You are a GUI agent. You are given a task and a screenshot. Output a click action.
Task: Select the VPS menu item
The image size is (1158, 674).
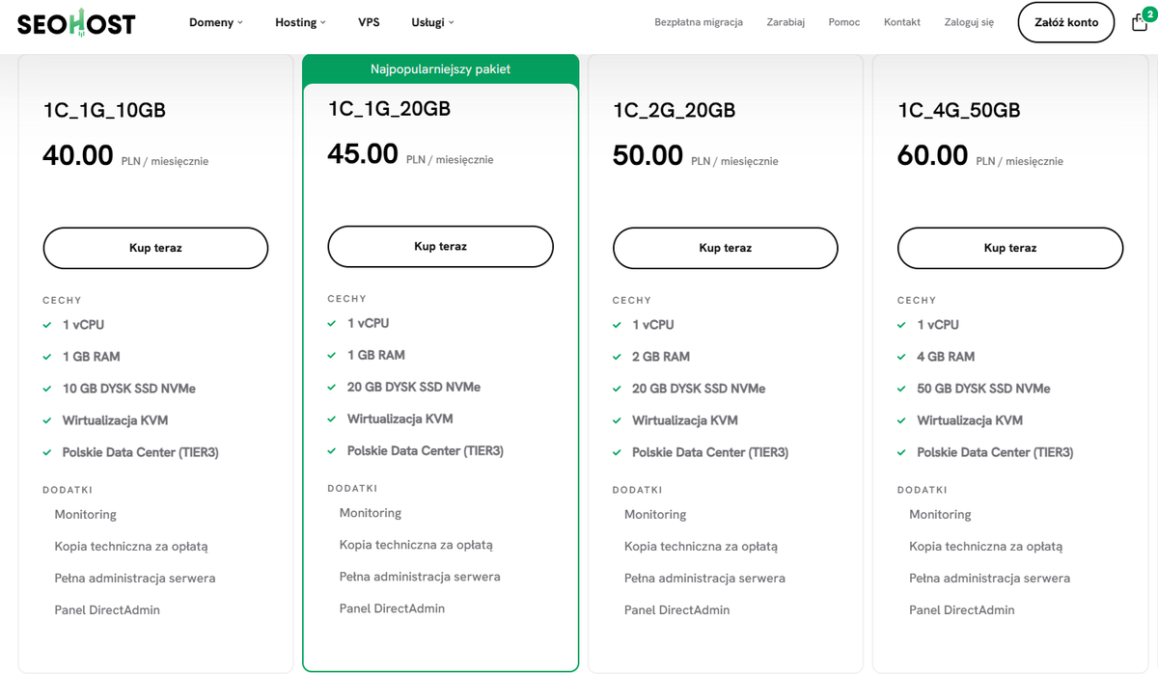pos(369,21)
